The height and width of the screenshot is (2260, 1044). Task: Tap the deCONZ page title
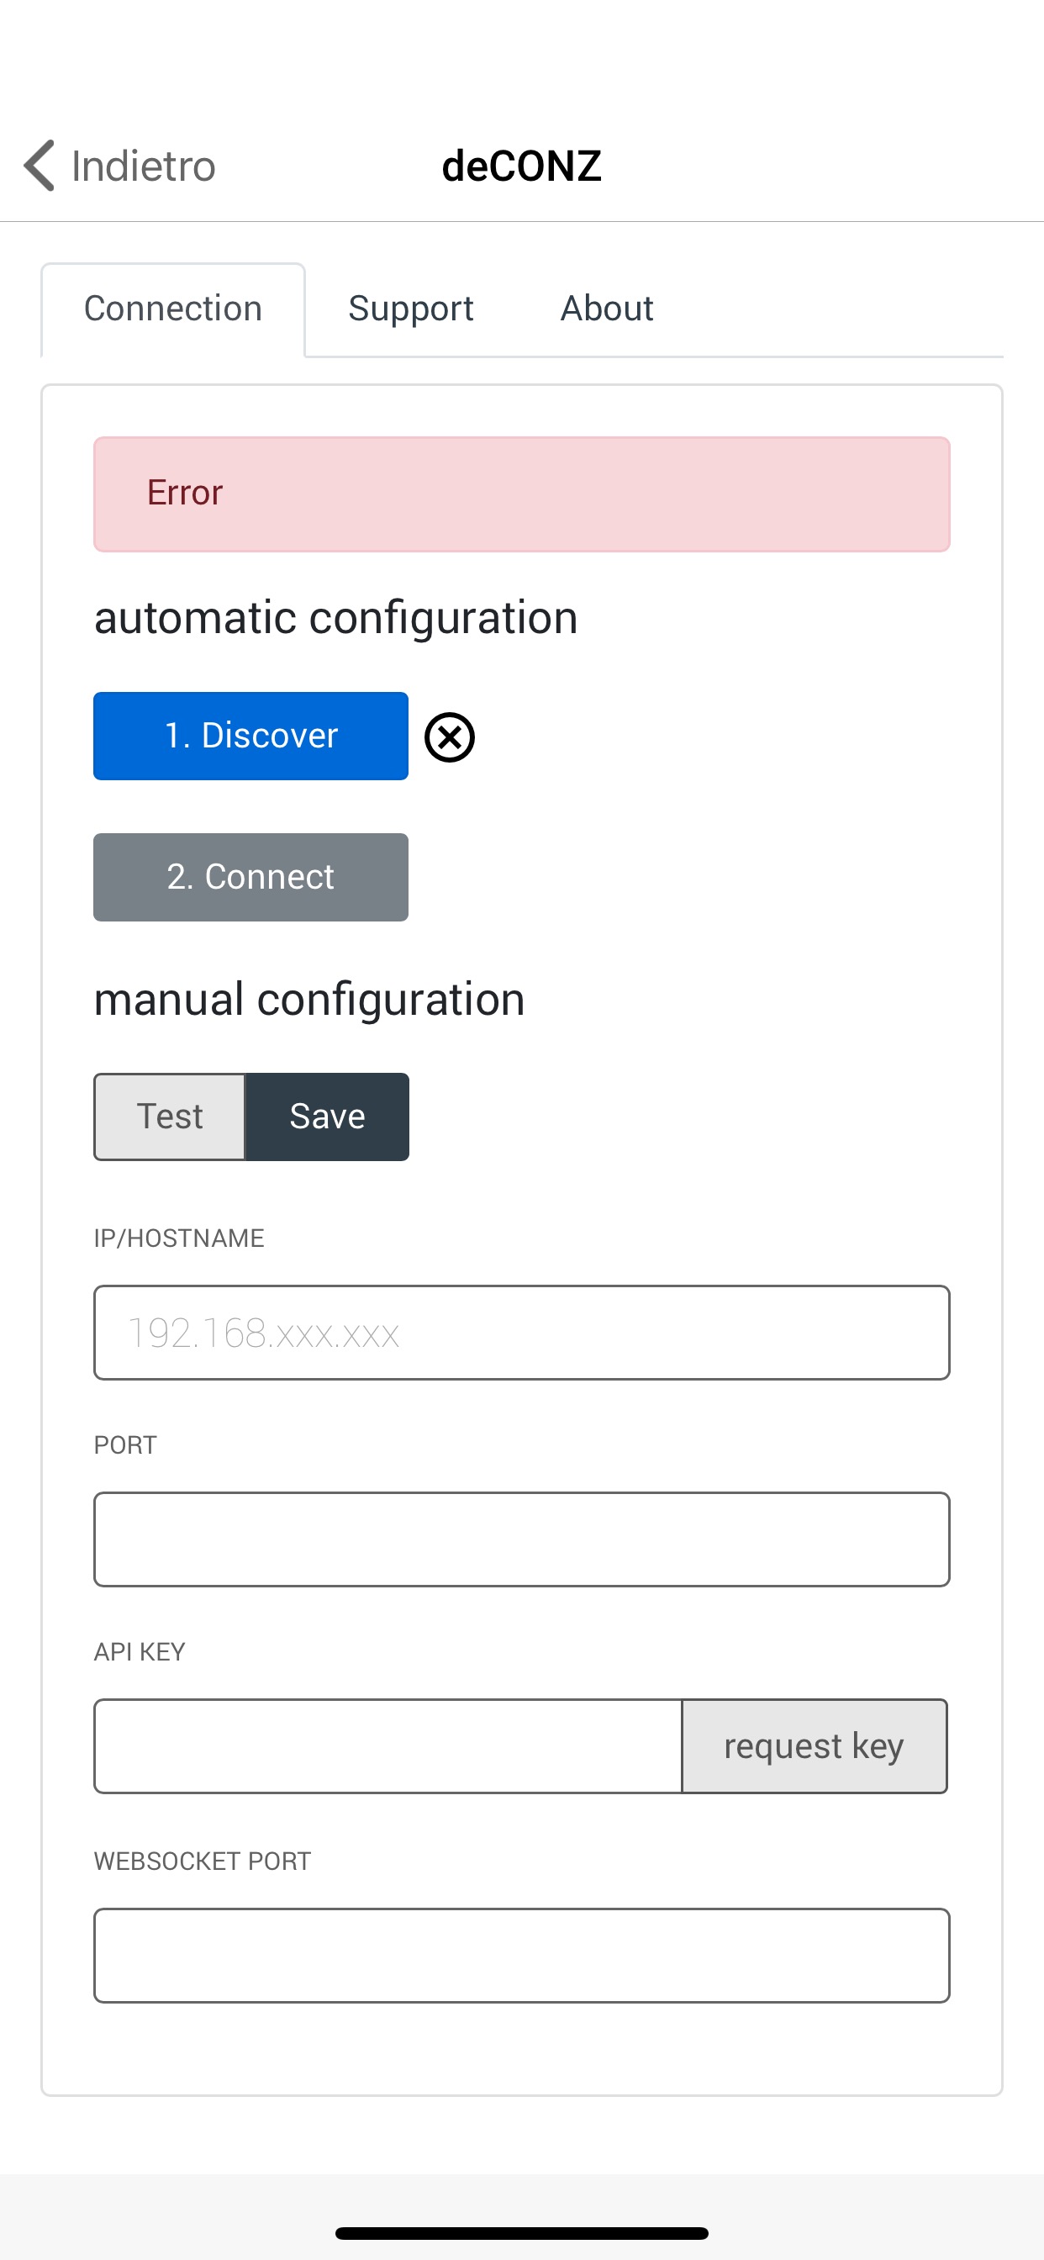coord(521,166)
